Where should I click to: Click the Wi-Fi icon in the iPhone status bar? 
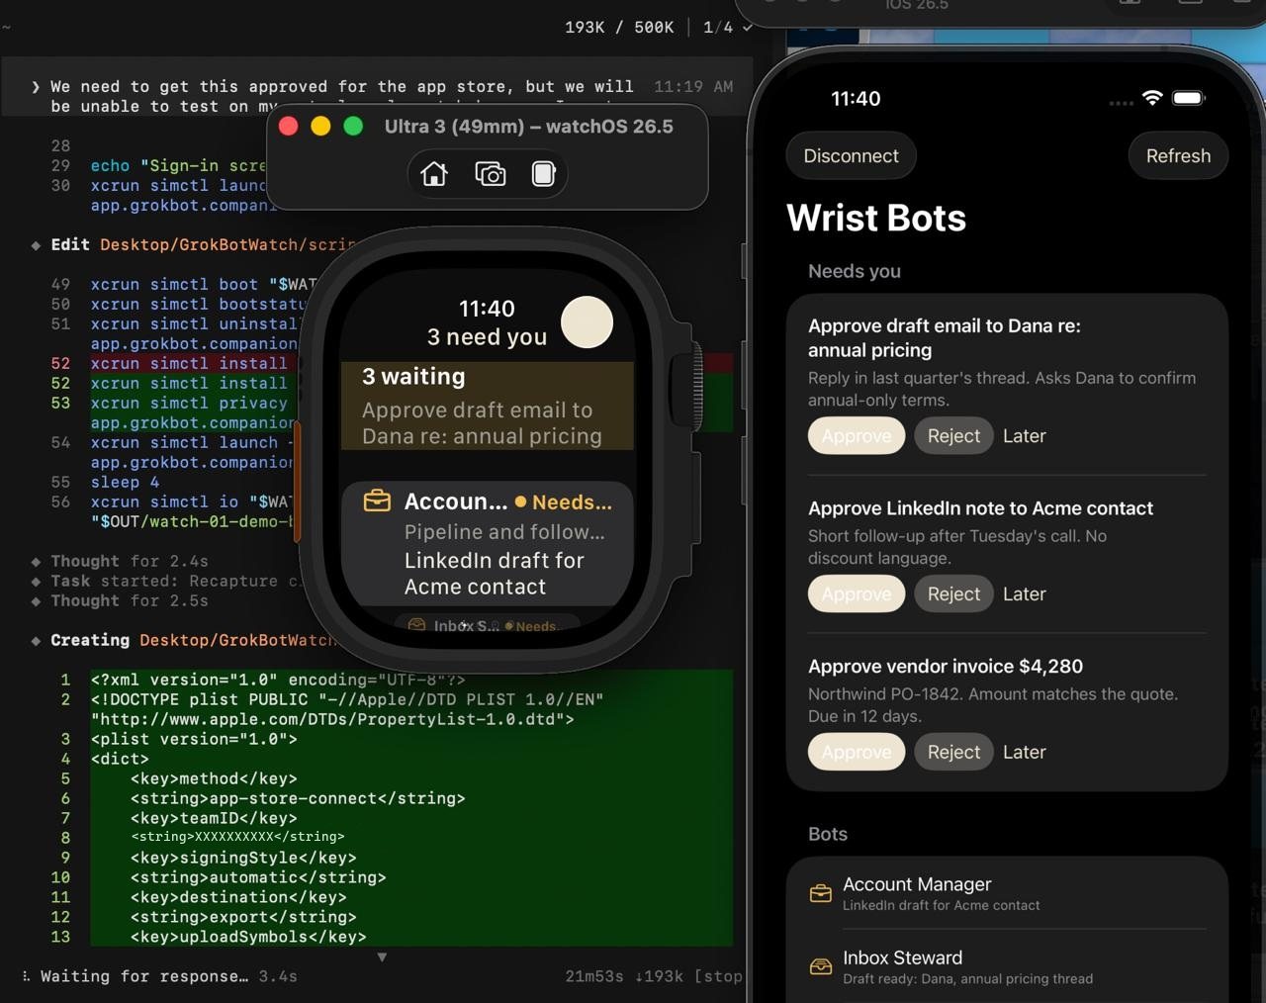click(x=1151, y=98)
